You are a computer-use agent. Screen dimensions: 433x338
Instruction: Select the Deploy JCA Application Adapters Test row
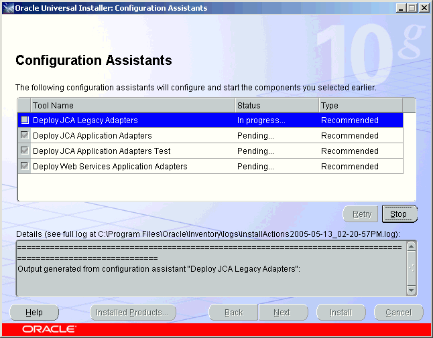[210, 151]
